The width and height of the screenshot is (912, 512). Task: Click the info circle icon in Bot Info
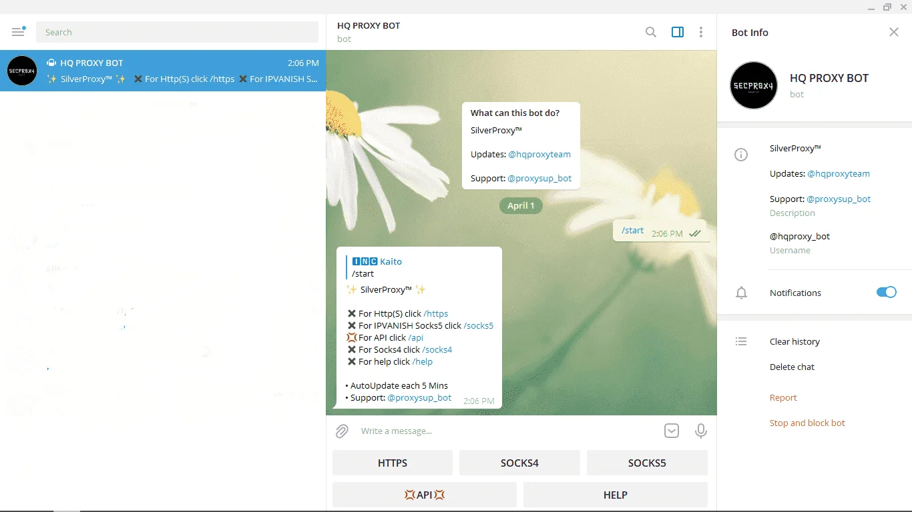pos(741,155)
